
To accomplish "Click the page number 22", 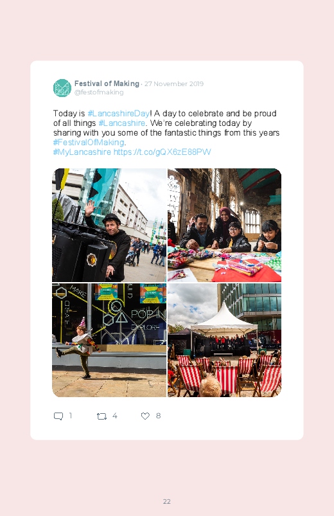I will coord(167,501).
